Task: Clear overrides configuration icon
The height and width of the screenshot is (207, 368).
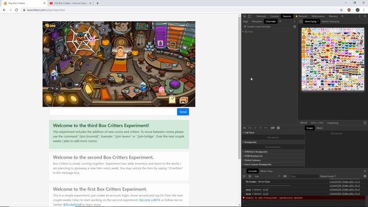Action: click(x=294, y=27)
